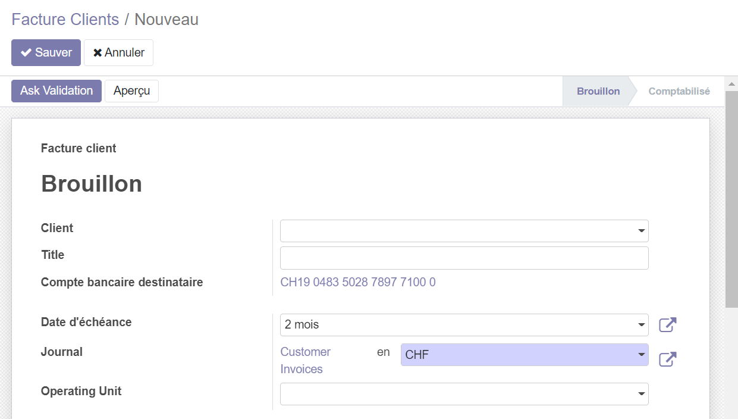Select the Comptabilisé status stage

pos(679,90)
